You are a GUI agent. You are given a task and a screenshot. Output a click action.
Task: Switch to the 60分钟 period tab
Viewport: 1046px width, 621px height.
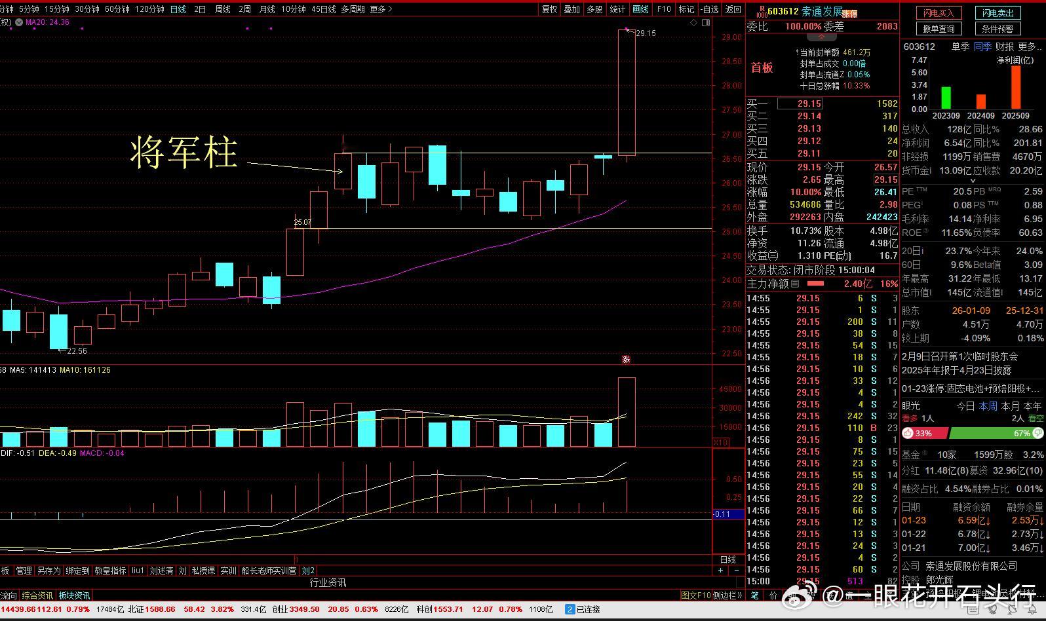117,9
